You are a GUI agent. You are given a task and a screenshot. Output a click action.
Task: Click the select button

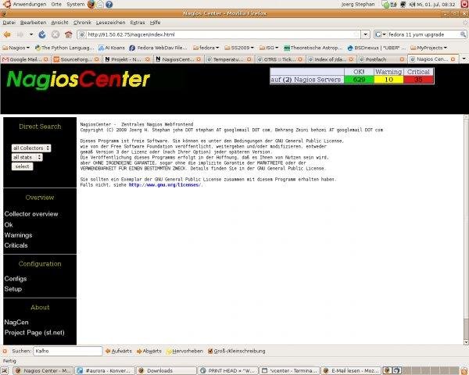point(22,166)
